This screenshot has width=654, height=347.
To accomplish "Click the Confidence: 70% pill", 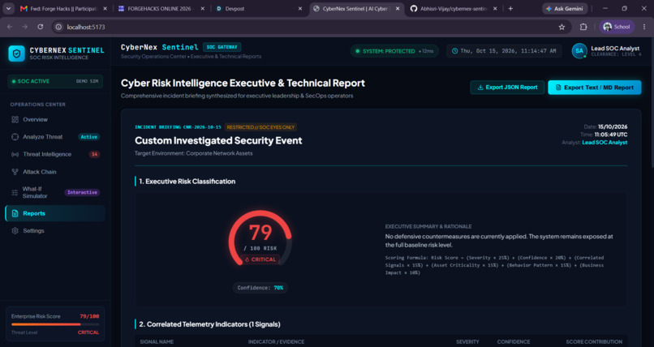I will point(260,288).
